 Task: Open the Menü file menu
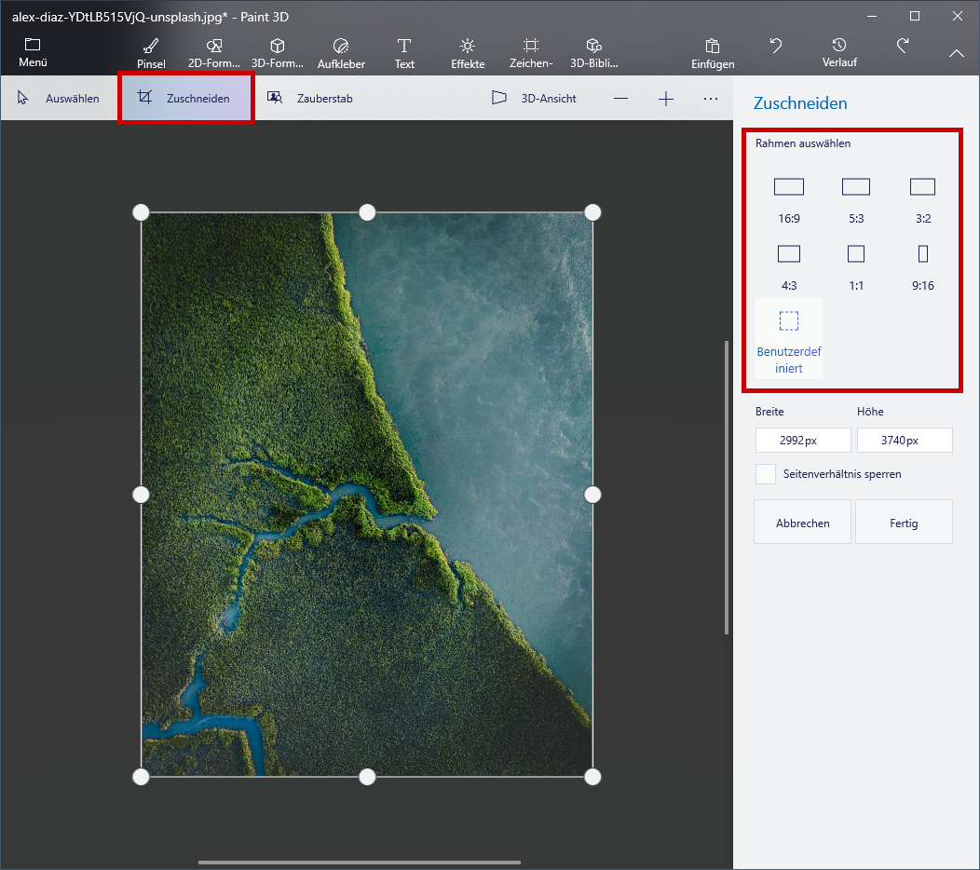click(33, 53)
